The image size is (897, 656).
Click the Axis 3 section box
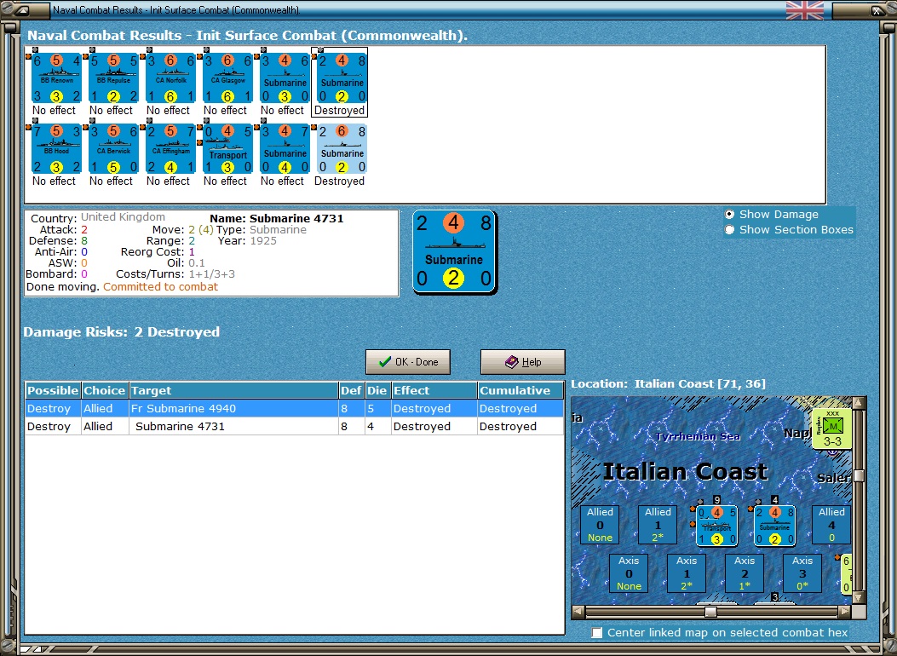802,573
